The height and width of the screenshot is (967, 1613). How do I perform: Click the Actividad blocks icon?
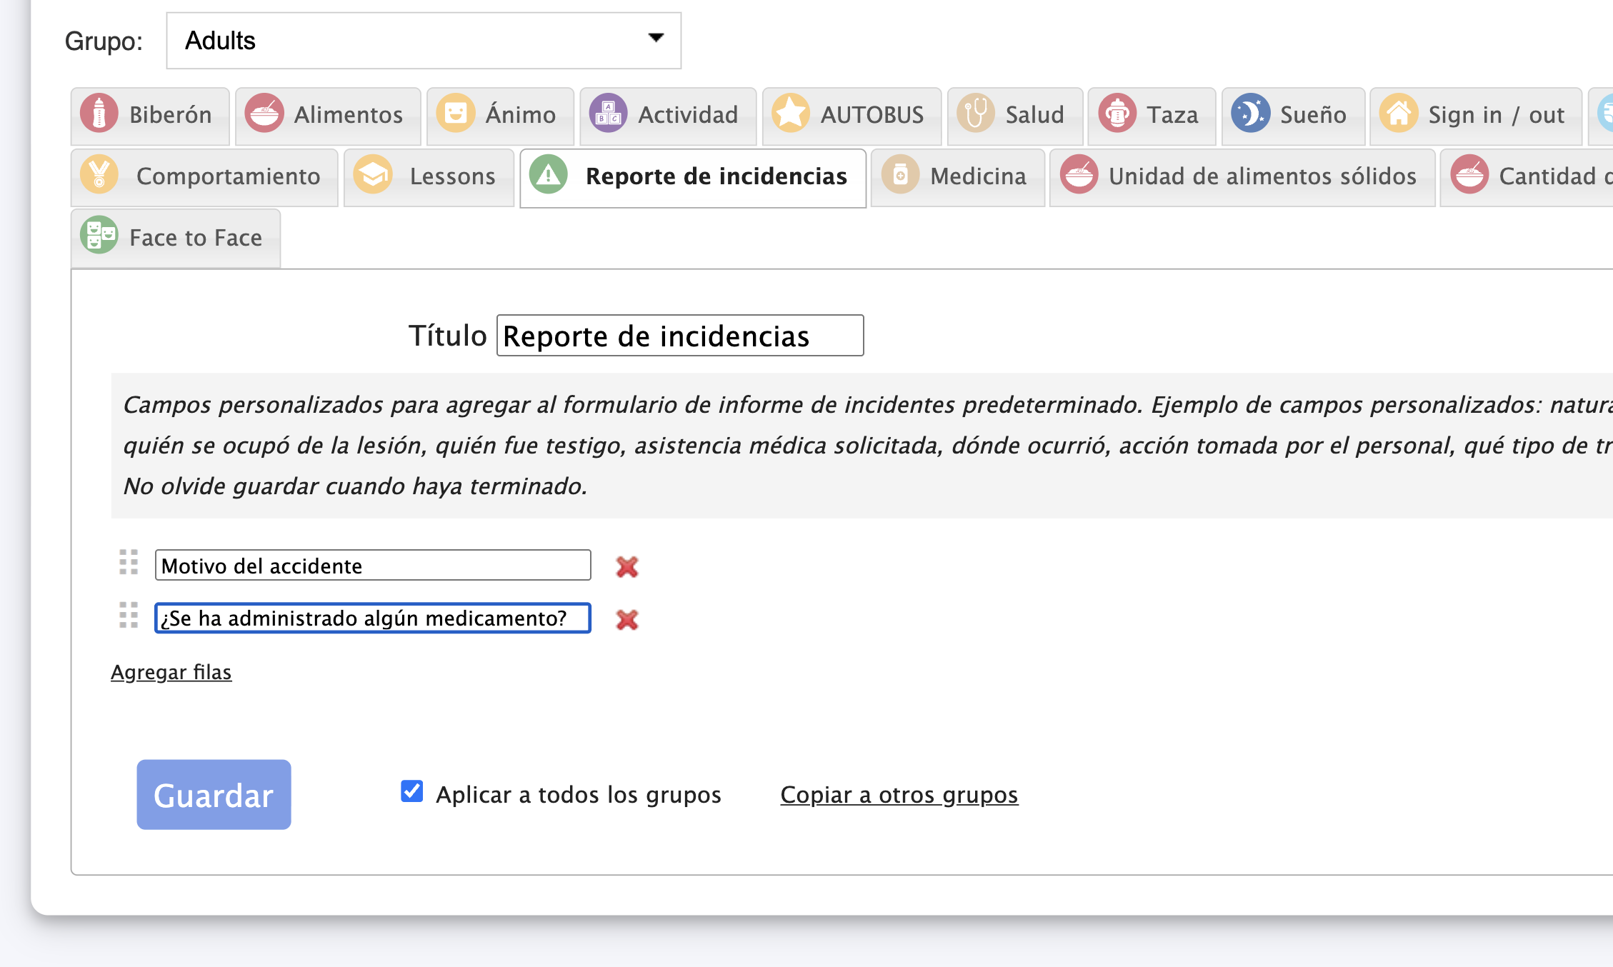608,114
